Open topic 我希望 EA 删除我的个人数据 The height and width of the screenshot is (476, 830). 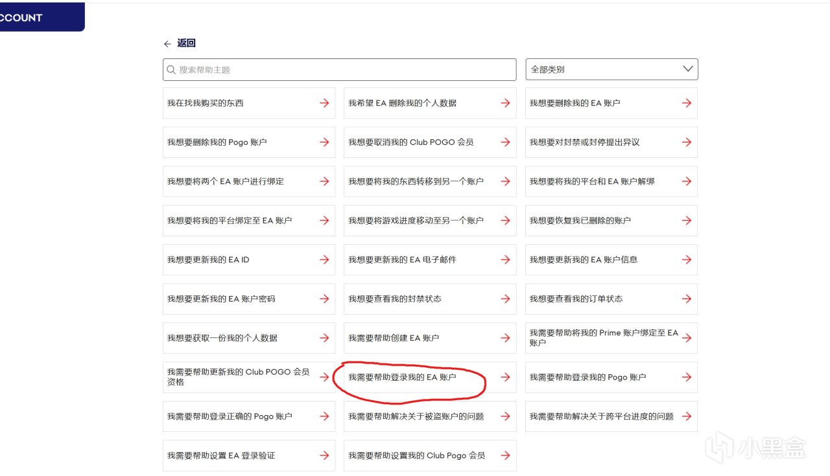click(x=430, y=103)
